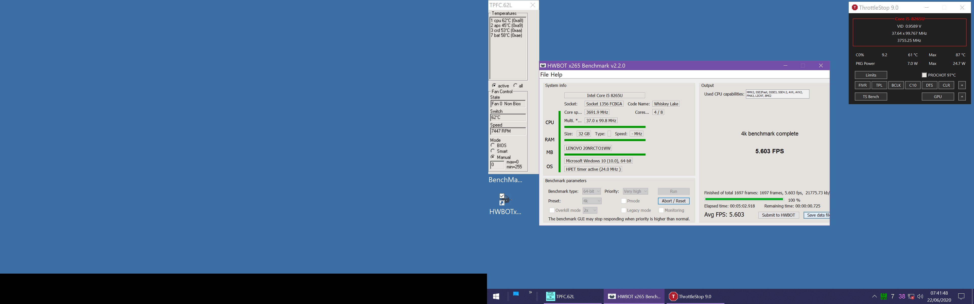Open the Benchmark type 64-bit dropdown
Screen dimensions: 974x304
click(x=591, y=192)
